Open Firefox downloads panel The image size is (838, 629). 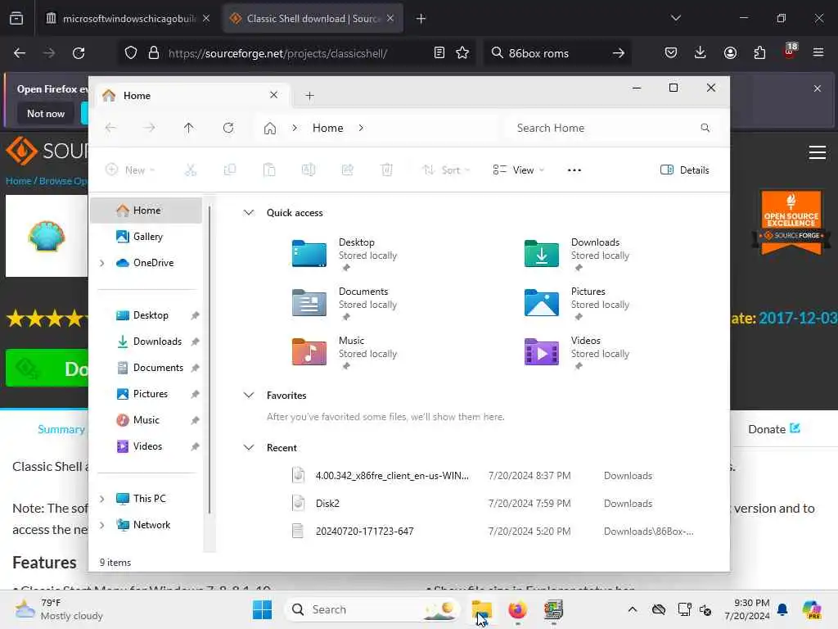point(701,52)
